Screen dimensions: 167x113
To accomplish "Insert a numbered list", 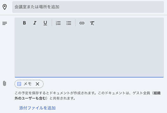I will click(58, 23).
